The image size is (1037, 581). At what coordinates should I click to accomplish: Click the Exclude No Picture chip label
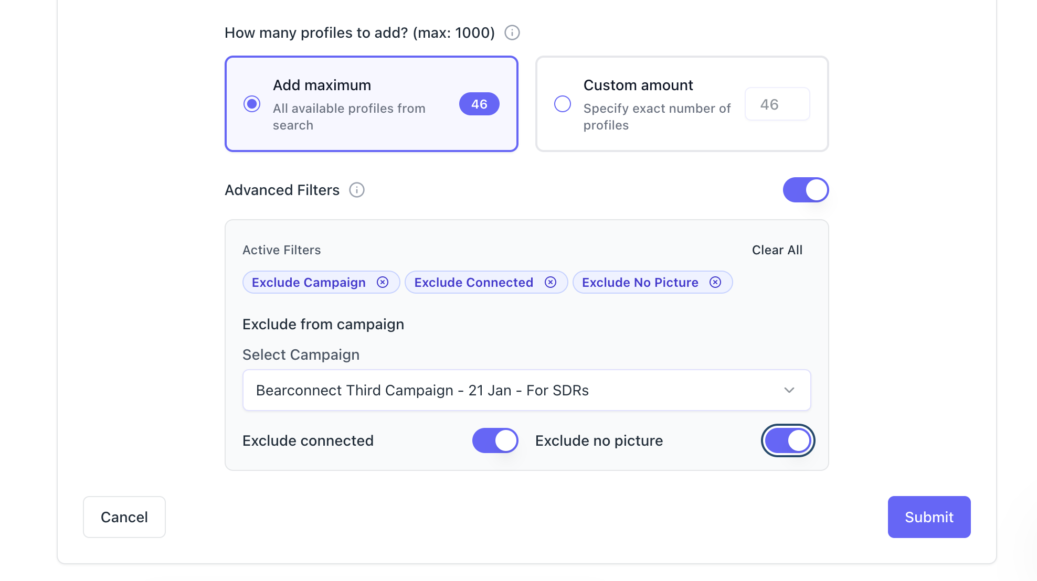coord(640,283)
